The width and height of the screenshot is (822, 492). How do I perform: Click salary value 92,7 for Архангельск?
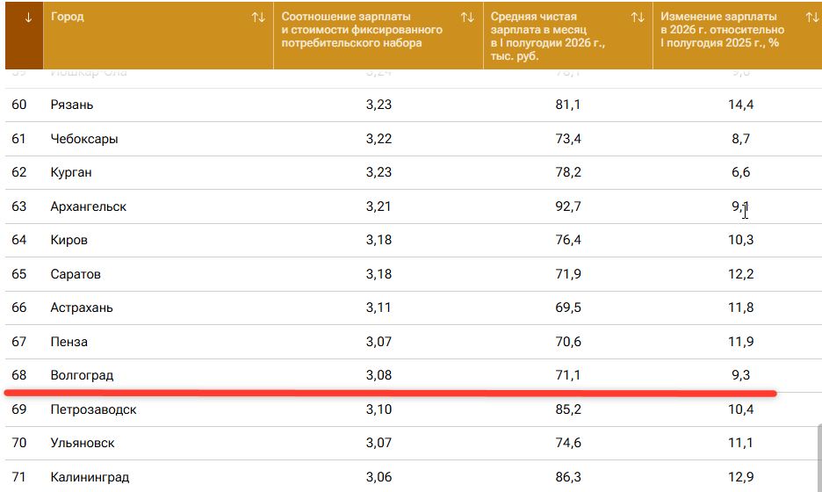pyautogui.click(x=567, y=206)
